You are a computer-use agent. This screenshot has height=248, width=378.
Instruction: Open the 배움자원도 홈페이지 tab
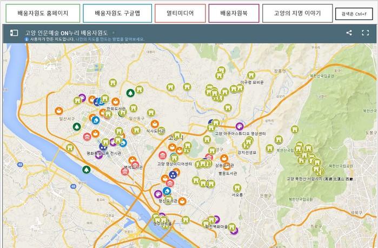pyautogui.click(x=43, y=12)
